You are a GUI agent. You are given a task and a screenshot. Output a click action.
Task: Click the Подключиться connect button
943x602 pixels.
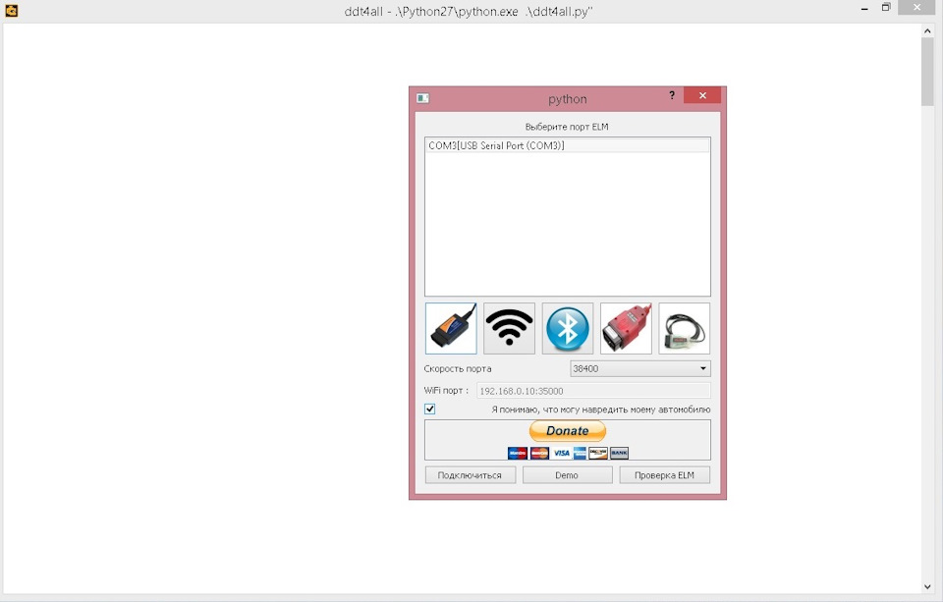tap(470, 475)
